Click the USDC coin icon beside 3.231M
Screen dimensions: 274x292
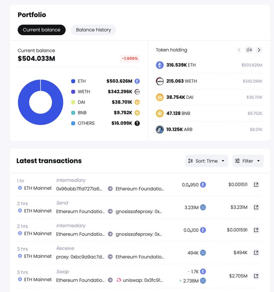pyautogui.click(x=203, y=207)
